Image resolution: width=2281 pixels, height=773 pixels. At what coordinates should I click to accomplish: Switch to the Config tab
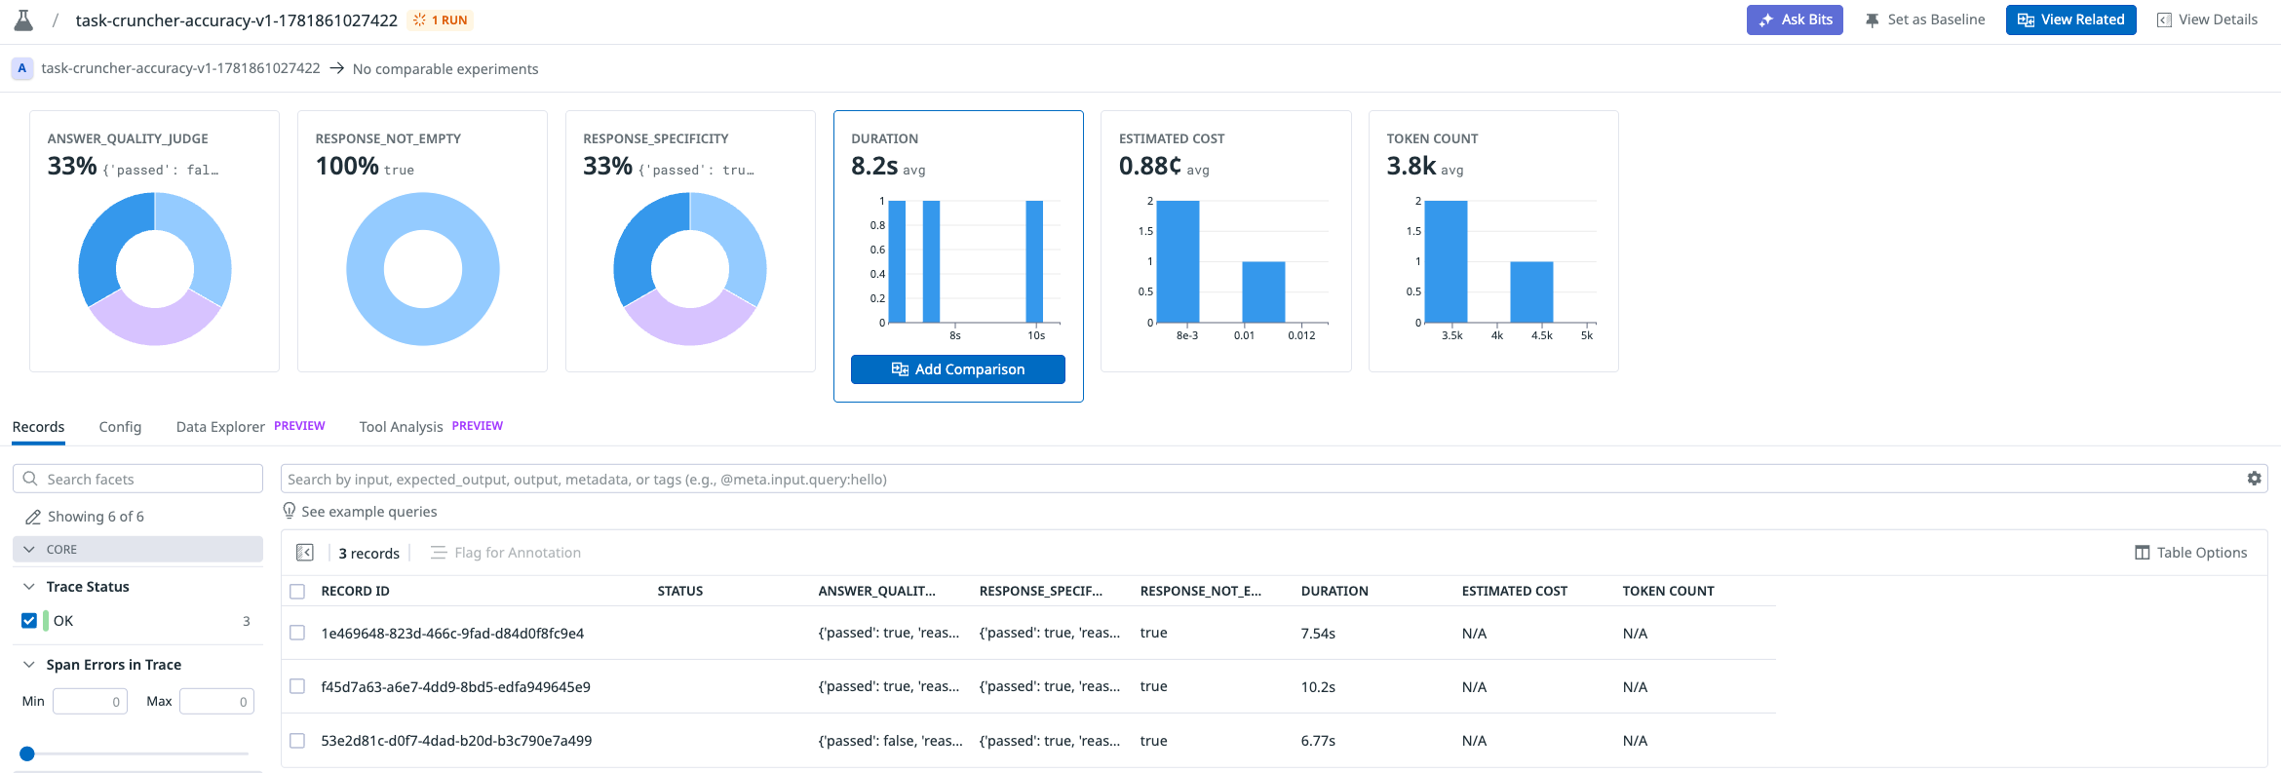pyautogui.click(x=120, y=427)
